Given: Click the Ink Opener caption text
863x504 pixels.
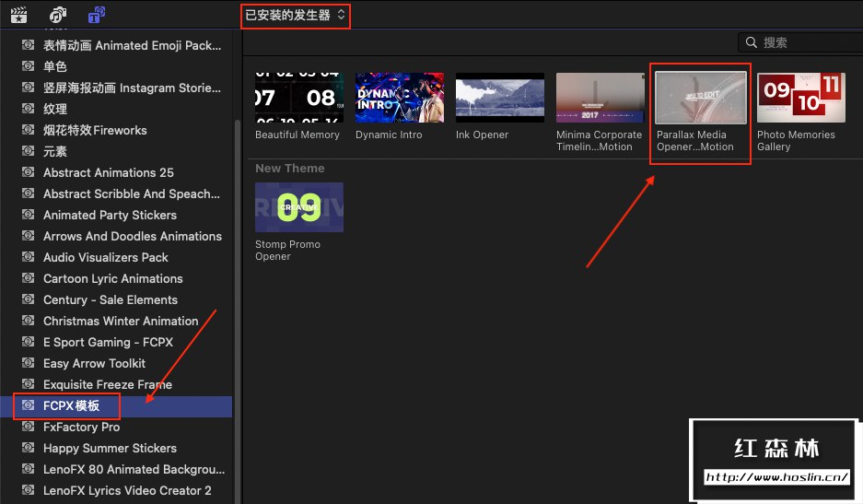Looking at the screenshot, I should pyautogui.click(x=482, y=135).
